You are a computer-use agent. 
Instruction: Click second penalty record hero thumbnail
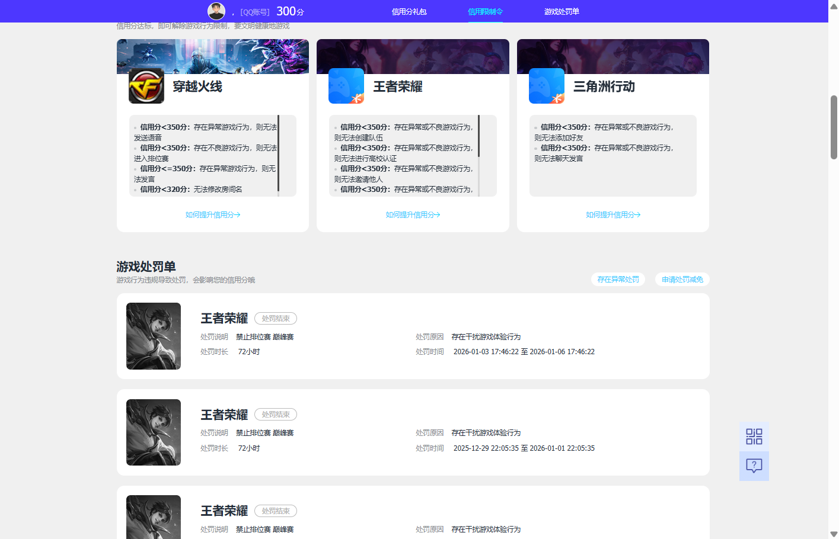coord(154,432)
